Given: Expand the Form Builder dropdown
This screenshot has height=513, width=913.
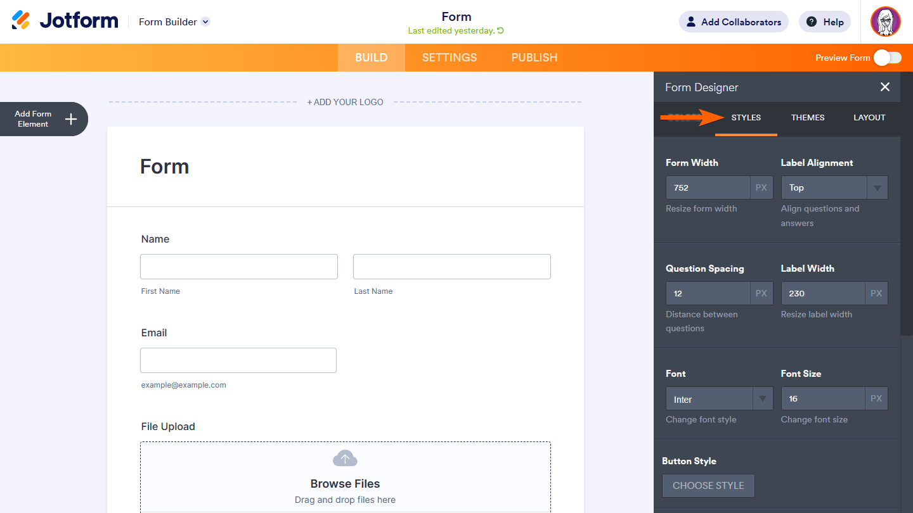Looking at the screenshot, I should click(205, 22).
